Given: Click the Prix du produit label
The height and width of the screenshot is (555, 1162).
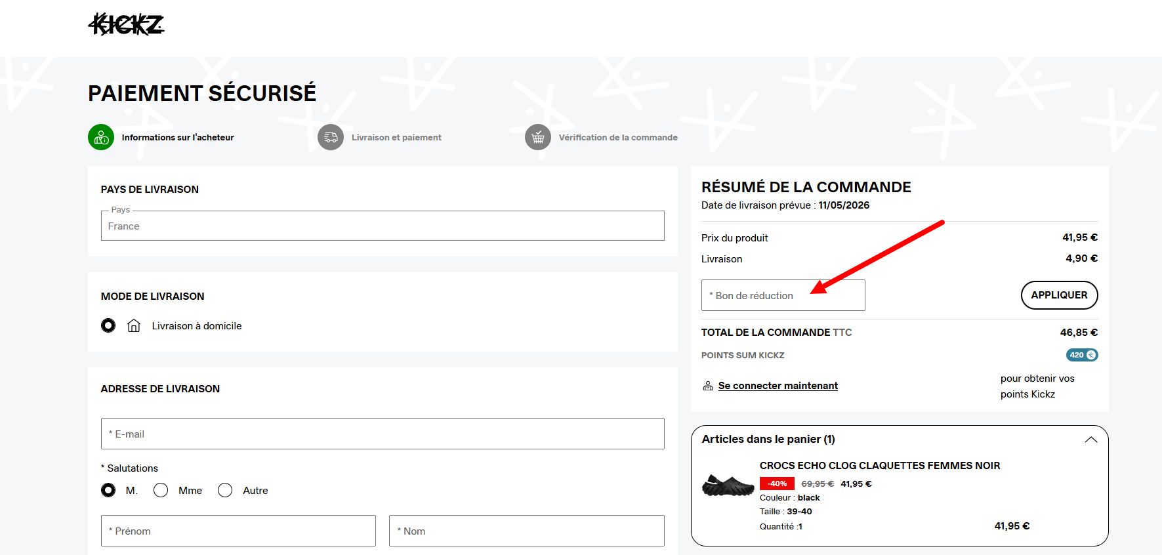Looking at the screenshot, I should pyautogui.click(x=734, y=238).
